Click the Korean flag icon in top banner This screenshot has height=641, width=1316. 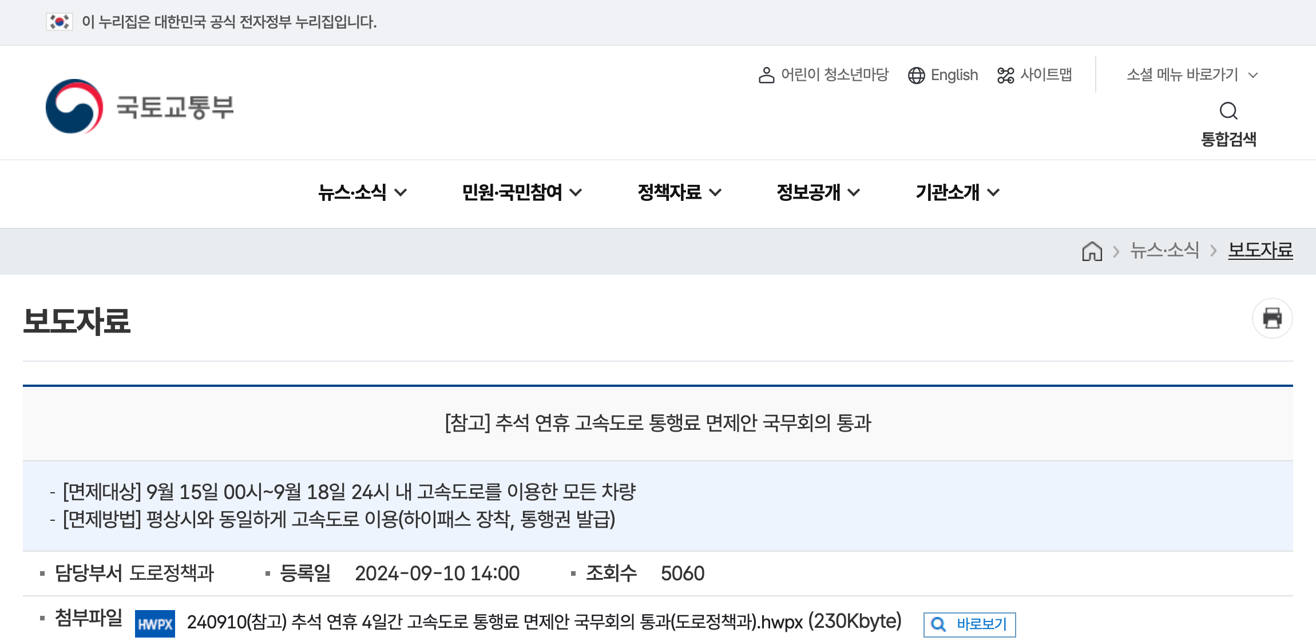[x=59, y=22]
